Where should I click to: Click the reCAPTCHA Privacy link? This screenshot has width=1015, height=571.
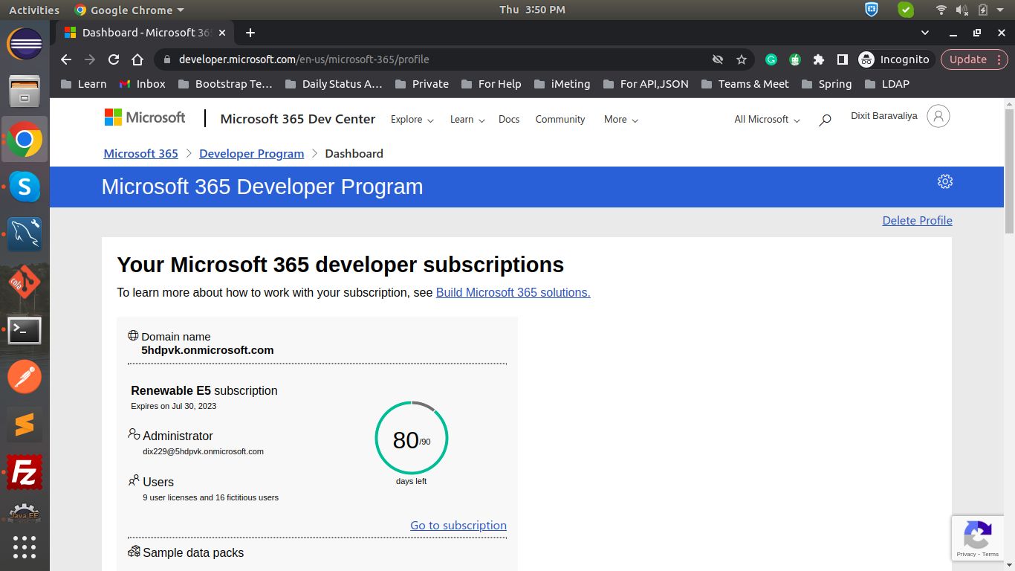click(x=966, y=554)
